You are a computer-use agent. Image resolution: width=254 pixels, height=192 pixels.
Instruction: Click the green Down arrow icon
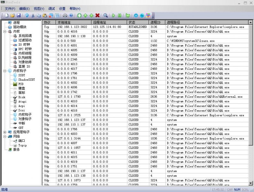pyautogui.click(x=91, y=16)
